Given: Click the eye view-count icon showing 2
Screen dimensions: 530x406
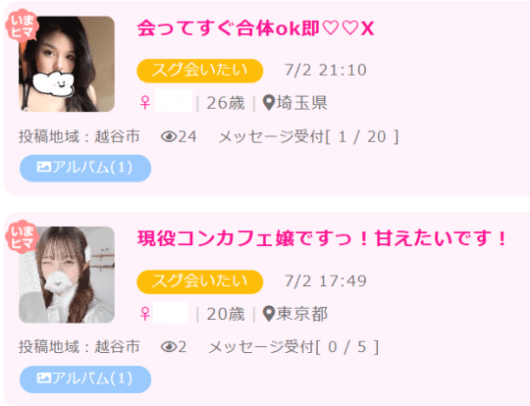Looking at the screenshot, I should (169, 347).
